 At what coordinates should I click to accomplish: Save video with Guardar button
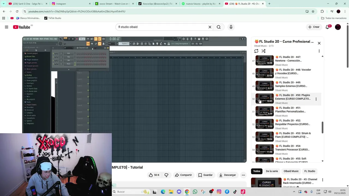(x=205, y=175)
